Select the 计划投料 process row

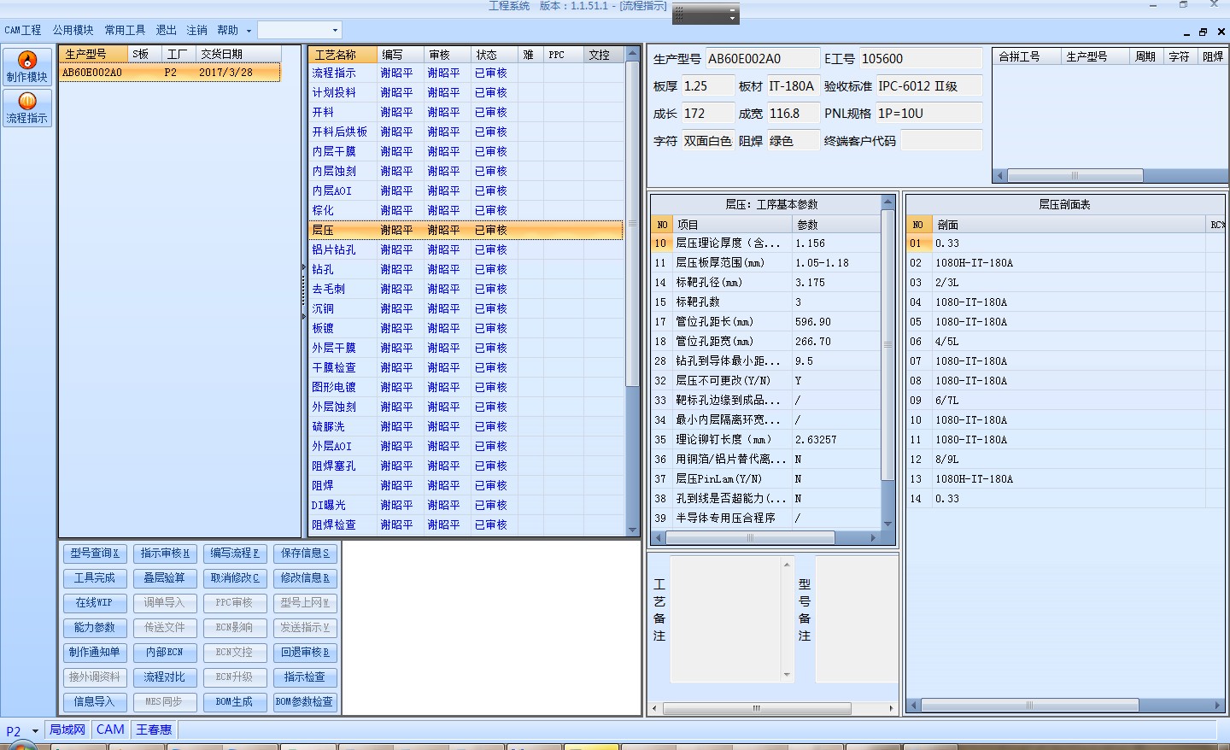click(x=466, y=93)
